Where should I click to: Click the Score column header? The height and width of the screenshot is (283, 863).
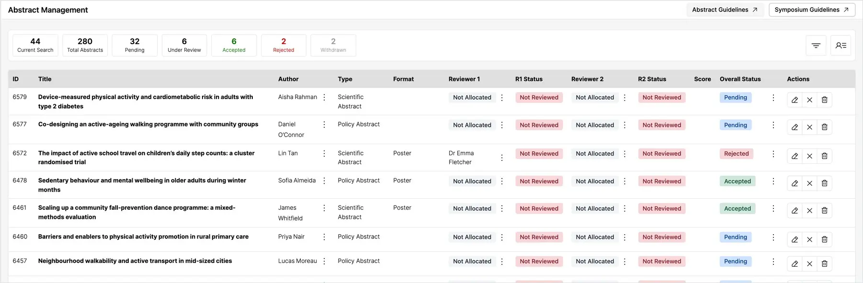coord(703,79)
